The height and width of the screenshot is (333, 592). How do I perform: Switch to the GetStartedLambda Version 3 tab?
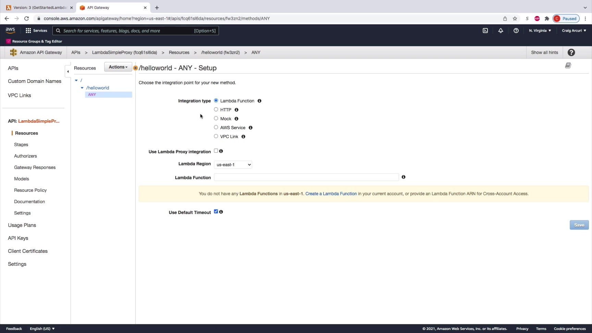click(40, 8)
